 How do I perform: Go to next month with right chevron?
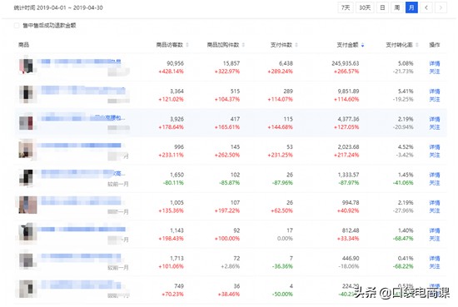pyautogui.click(x=441, y=7)
